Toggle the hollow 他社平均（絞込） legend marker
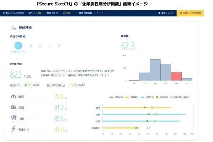The width and height of the screenshot is (213, 142). 171,97
